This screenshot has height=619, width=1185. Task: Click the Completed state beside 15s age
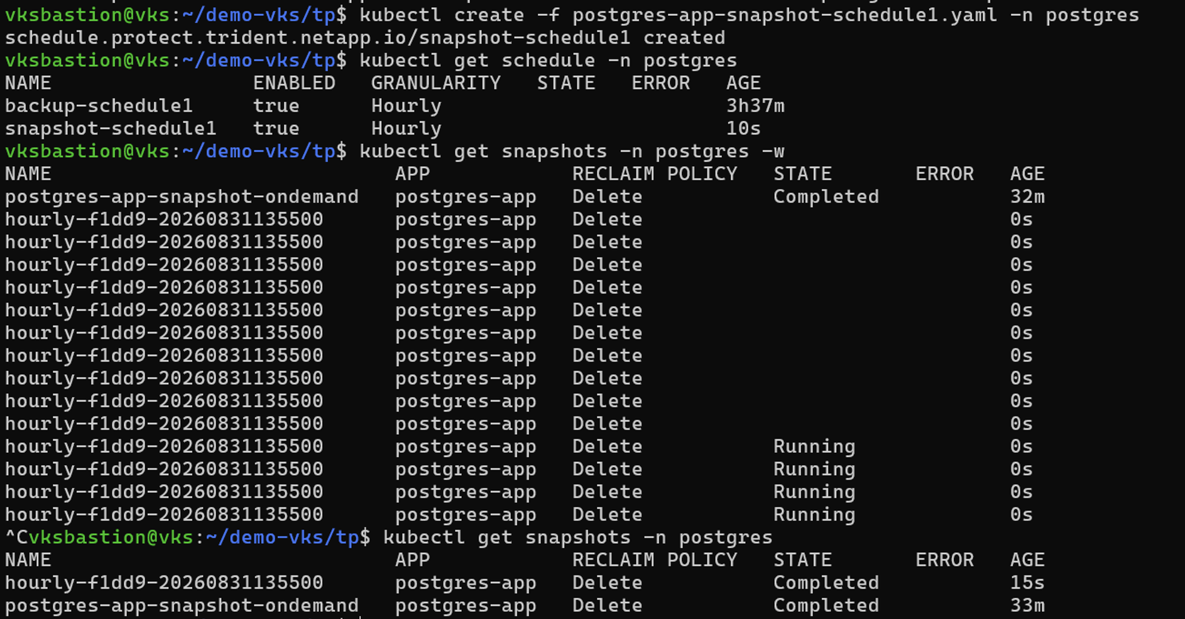(826, 583)
